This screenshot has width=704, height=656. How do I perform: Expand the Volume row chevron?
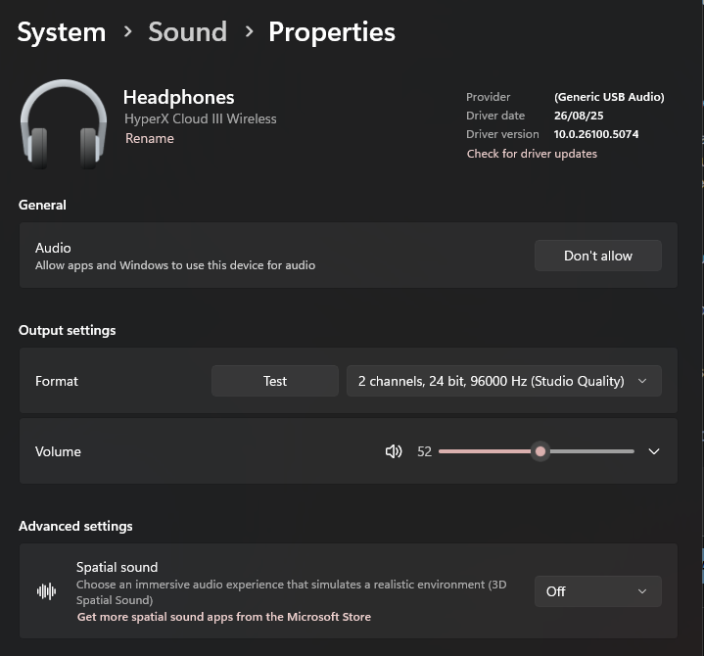point(654,451)
